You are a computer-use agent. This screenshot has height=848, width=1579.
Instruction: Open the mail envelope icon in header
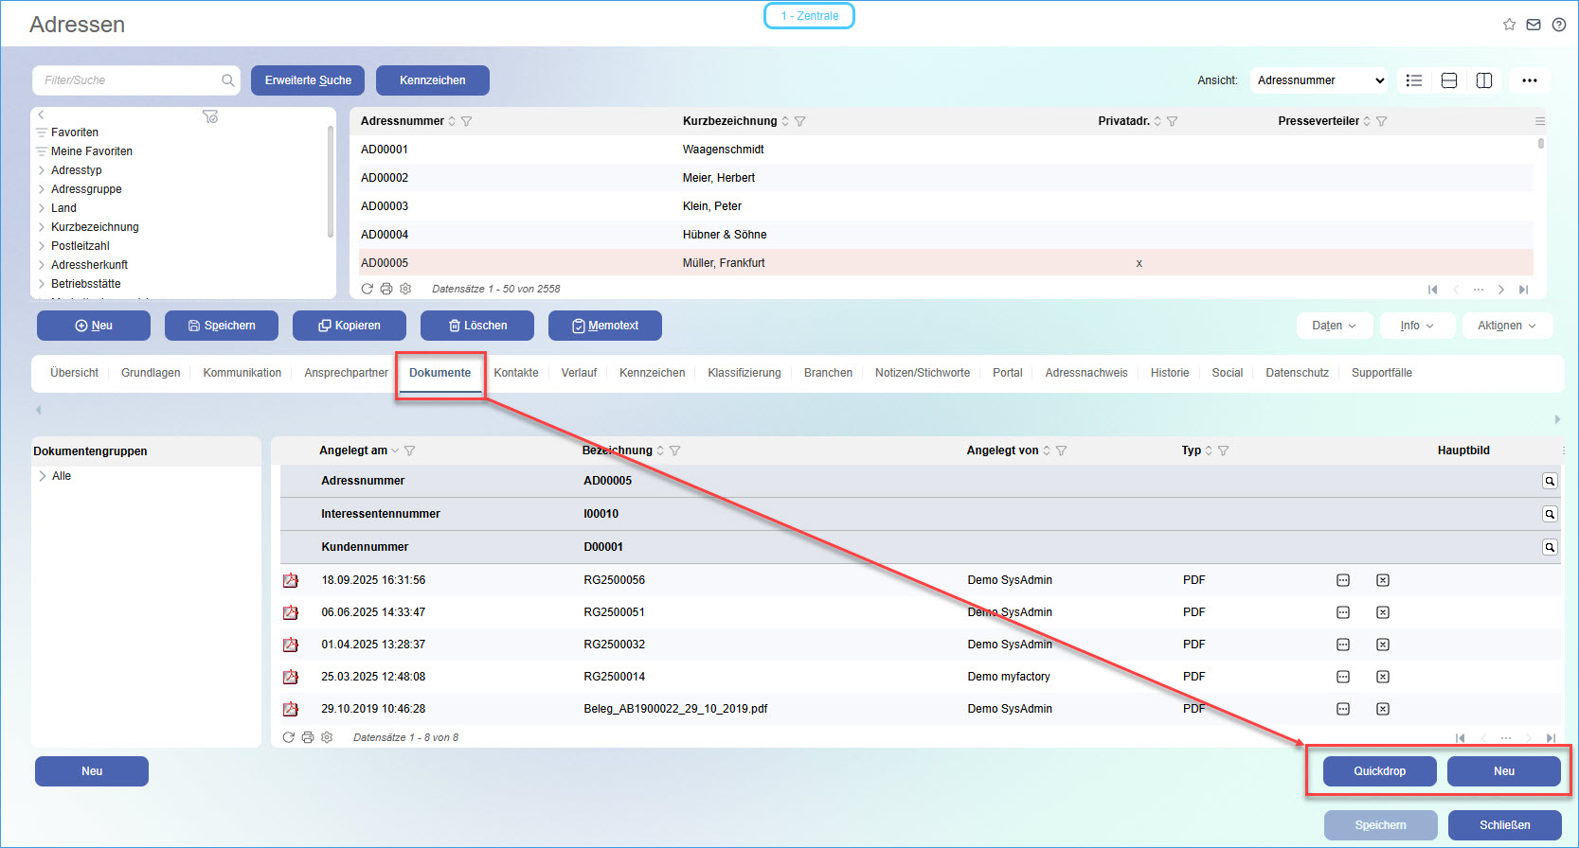pyautogui.click(x=1534, y=25)
